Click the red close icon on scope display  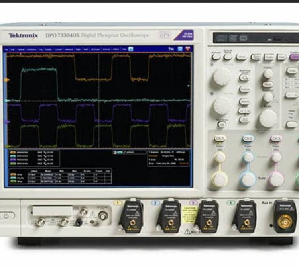pyautogui.click(x=188, y=49)
